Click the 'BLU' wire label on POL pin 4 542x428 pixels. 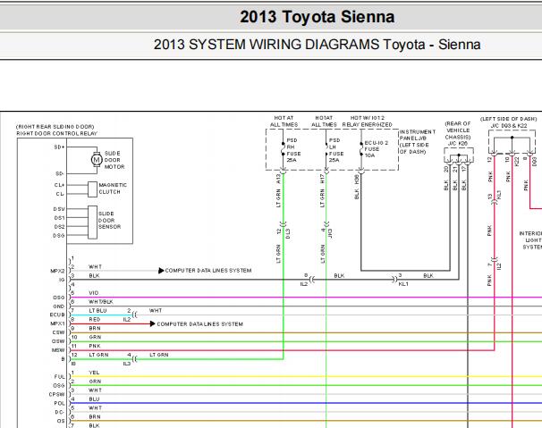[x=94, y=399]
